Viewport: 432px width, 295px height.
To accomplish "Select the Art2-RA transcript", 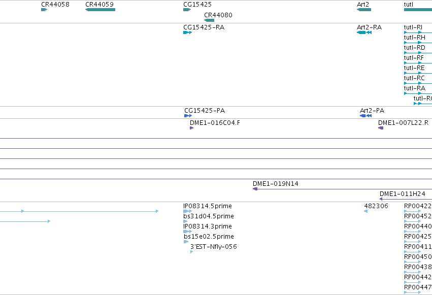I will (364, 32).
